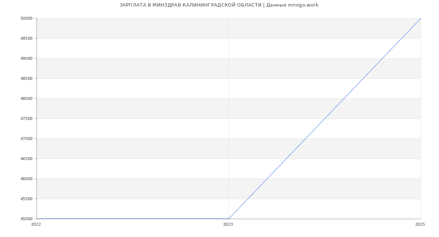Click the 2025 x-axis label
Viewport: 439px width, 237px height.
click(x=420, y=225)
